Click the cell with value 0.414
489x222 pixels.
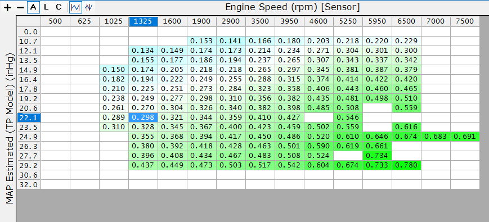(348, 79)
